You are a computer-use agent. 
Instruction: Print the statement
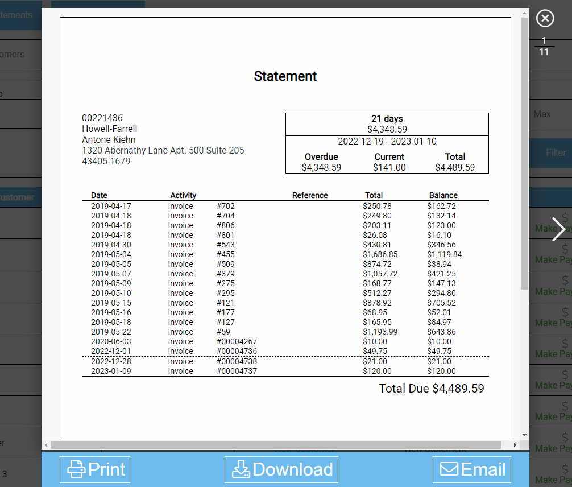click(x=95, y=469)
